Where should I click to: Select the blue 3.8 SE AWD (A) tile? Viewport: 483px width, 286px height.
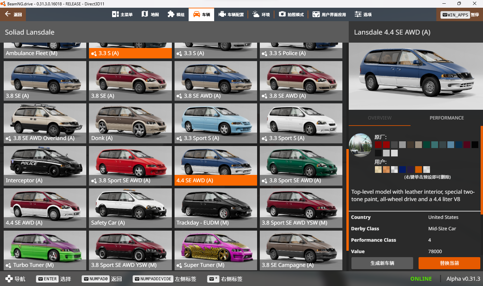point(216,81)
